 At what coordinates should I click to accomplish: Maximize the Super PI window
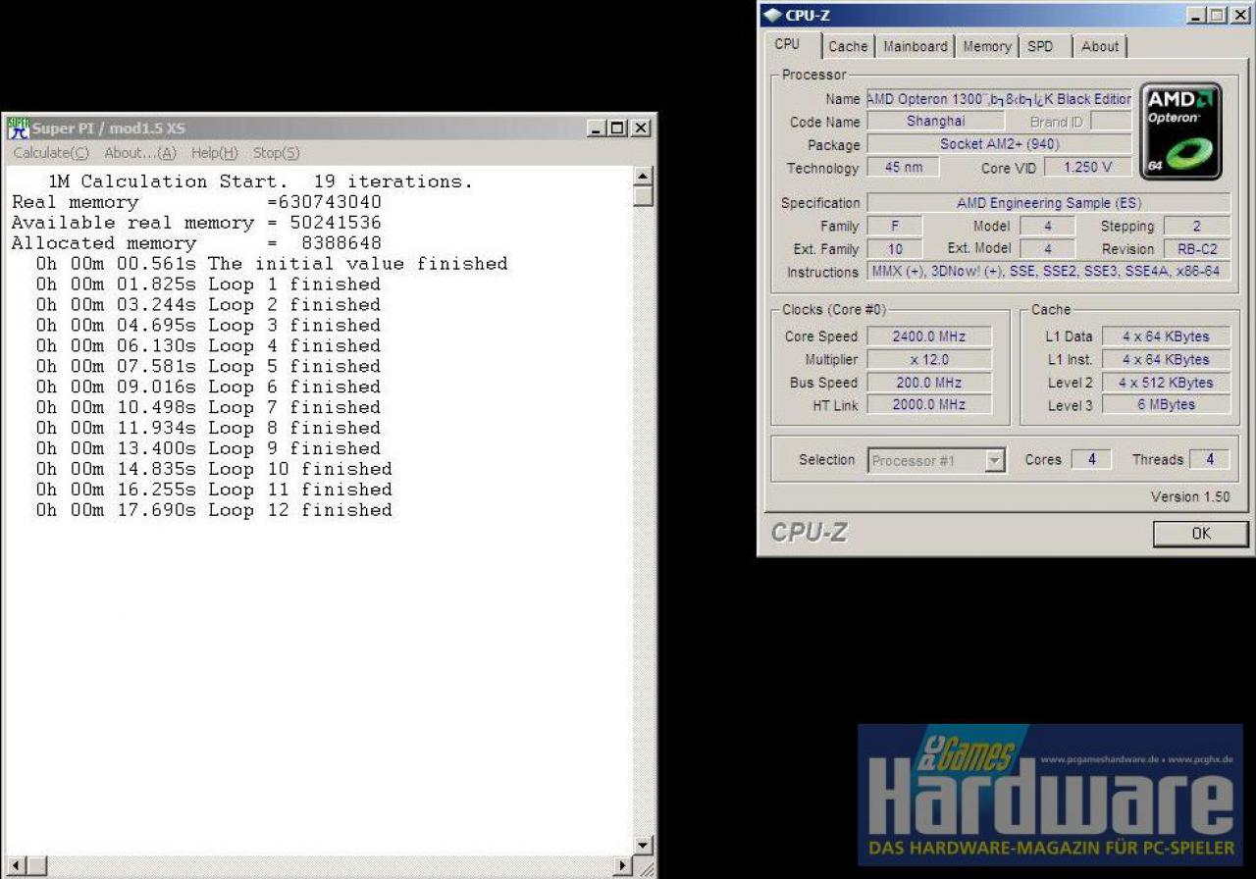tap(617, 129)
